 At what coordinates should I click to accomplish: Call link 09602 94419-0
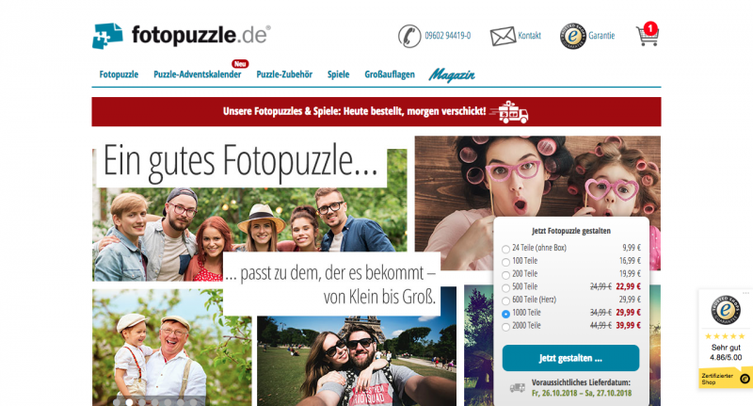click(448, 36)
